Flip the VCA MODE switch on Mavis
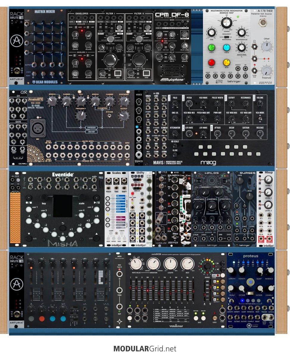290x355 pixels. point(260,118)
